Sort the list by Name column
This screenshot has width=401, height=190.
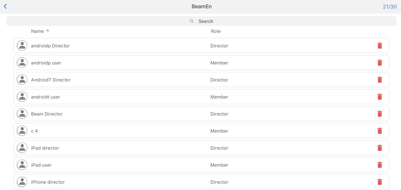coord(37,31)
